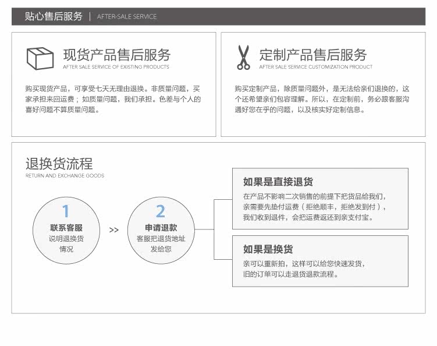Open the 如果是换货 box
Image resolution: width=437 pixels, height=346 pixels.
pyautogui.click(x=320, y=261)
